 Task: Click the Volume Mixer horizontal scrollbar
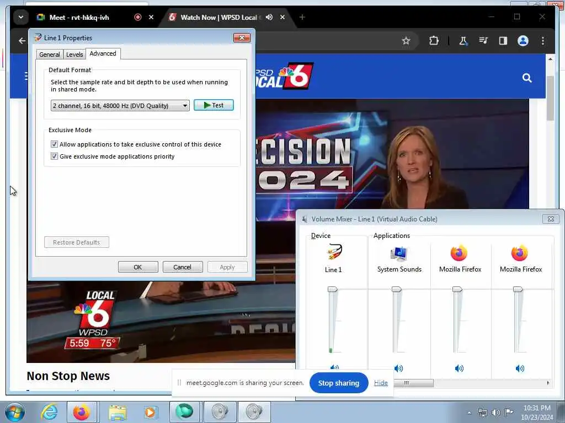click(x=413, y=383)
